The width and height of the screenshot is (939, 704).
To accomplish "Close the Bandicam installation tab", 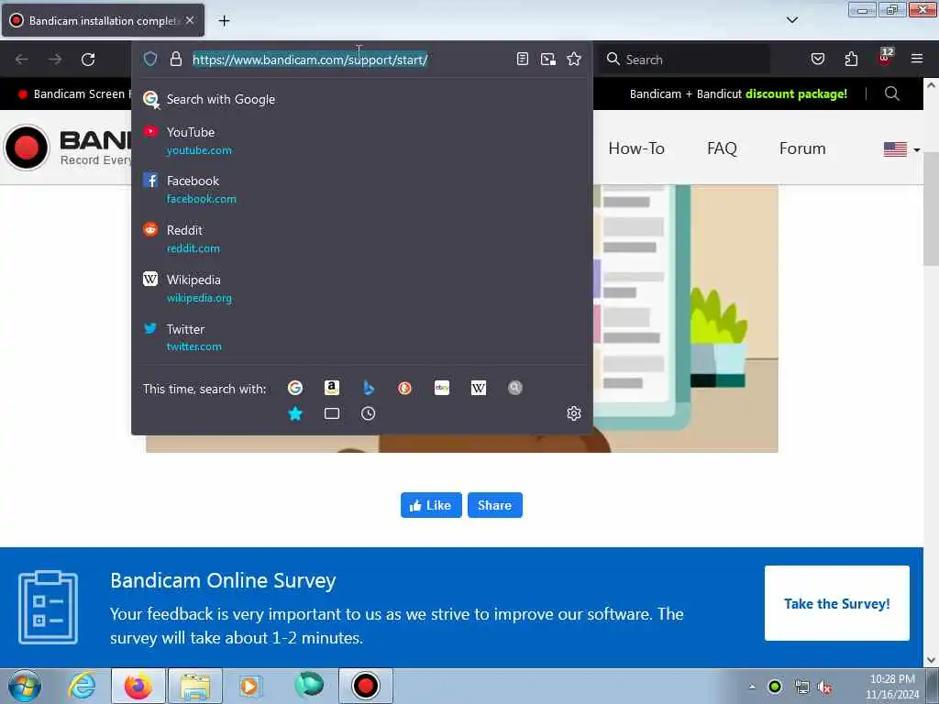I will tap(190, 20).
